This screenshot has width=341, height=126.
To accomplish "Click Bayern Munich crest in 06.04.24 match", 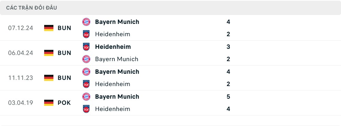I will pos(86,59).
